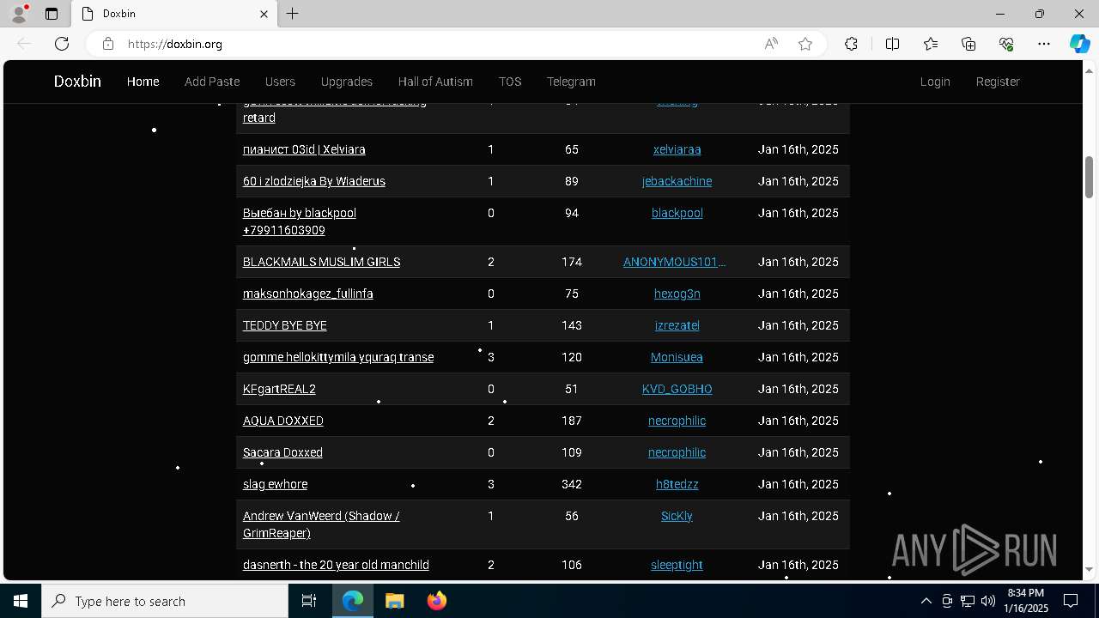This screenshot has height=618, width=1099.
Task: Open user profile sleeptight
Action: pos(677,565)
